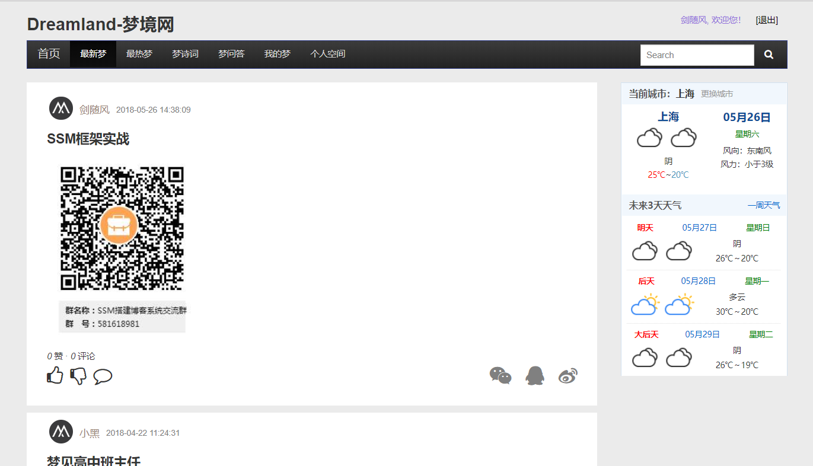
Task: Open 我的梦 in navigation
Action: (x=278, y=54)
